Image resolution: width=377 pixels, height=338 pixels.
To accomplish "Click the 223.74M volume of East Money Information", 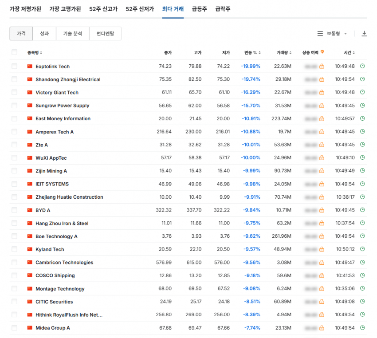I will coord(281,118).
